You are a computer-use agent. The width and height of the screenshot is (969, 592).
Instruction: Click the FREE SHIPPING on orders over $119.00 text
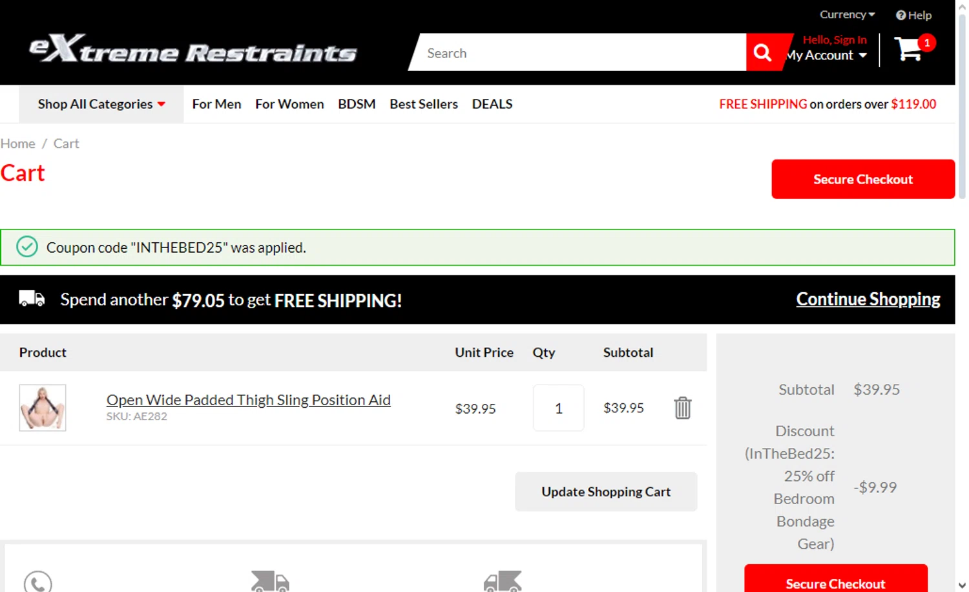(828, 104)
